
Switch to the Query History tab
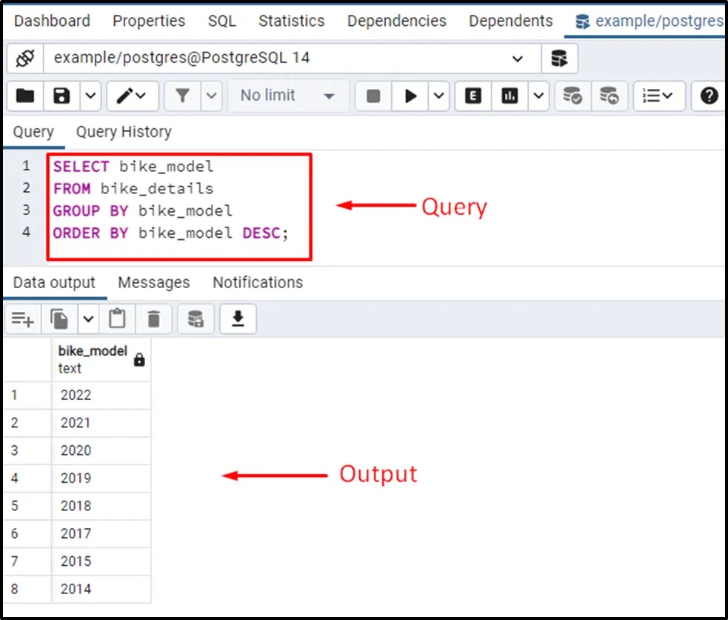coord(124,132)
